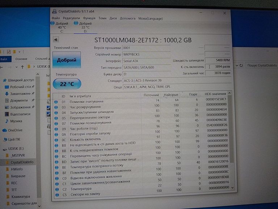Open the Мова(Language) menu

tap(150, 18)
